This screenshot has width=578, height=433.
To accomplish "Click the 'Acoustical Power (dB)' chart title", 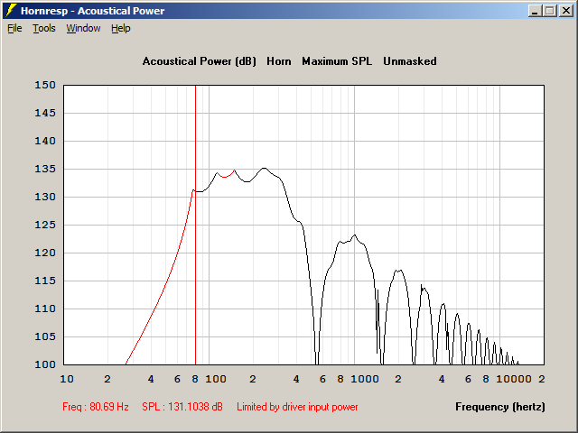I will pos(199,61).
